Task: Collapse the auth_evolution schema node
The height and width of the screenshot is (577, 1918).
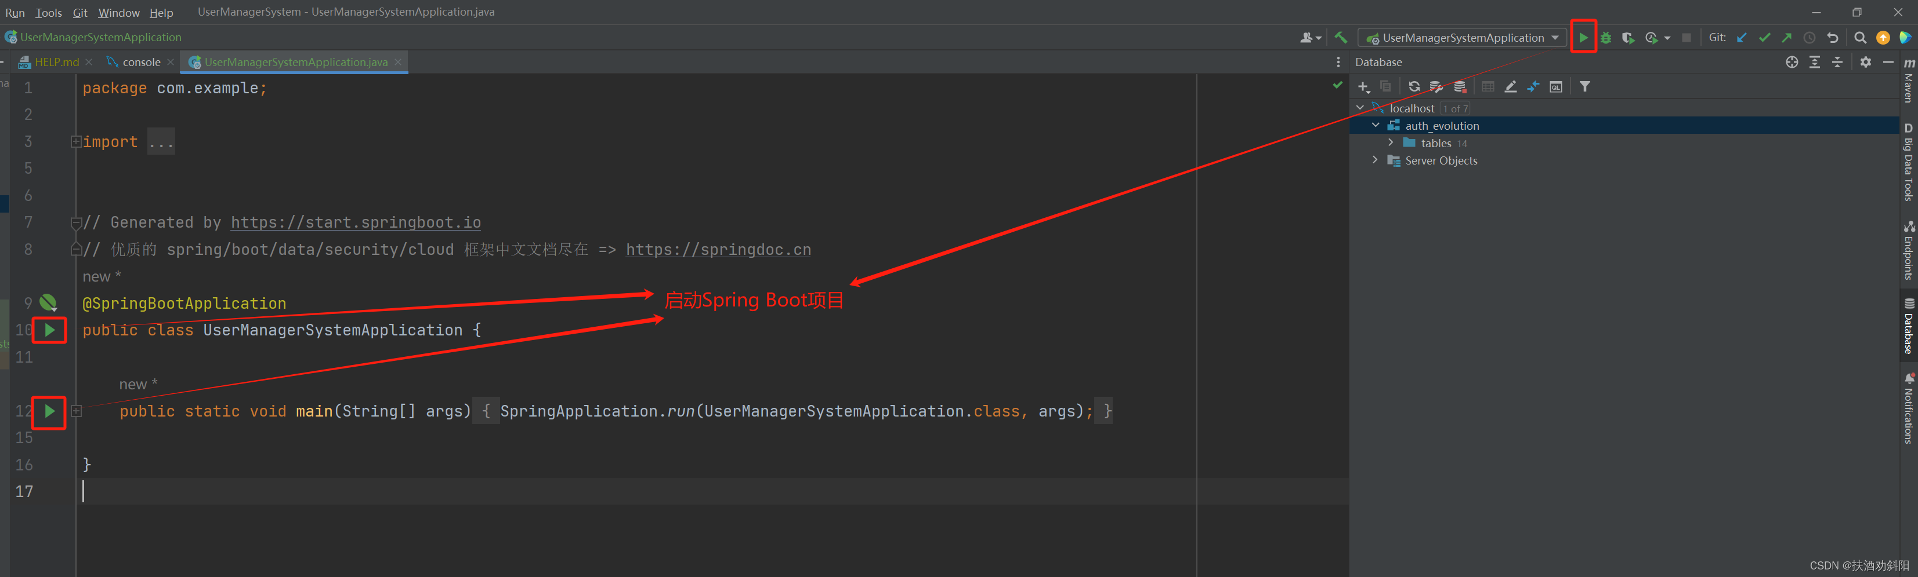Action: tap(1376, 125)
